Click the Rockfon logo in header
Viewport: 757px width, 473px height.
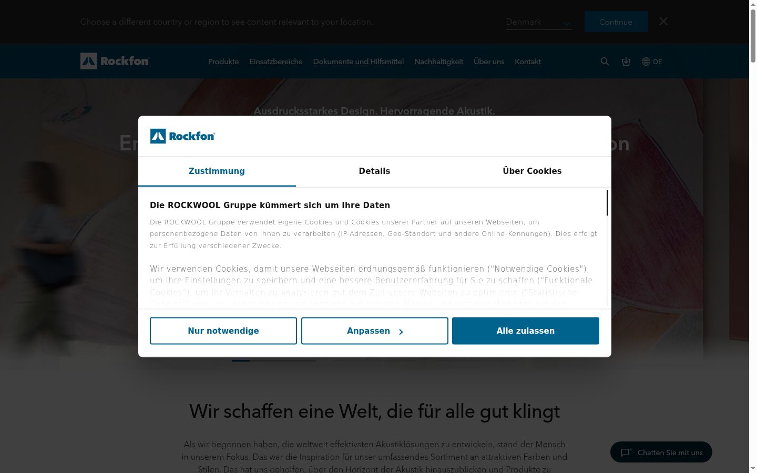tap(115, 61)
